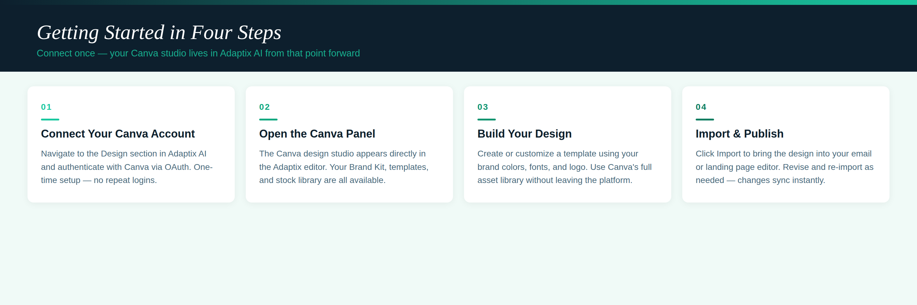917x305 pixels.
Task: Select the 'Open the Canva Panel' title
Action: (317, 134)
